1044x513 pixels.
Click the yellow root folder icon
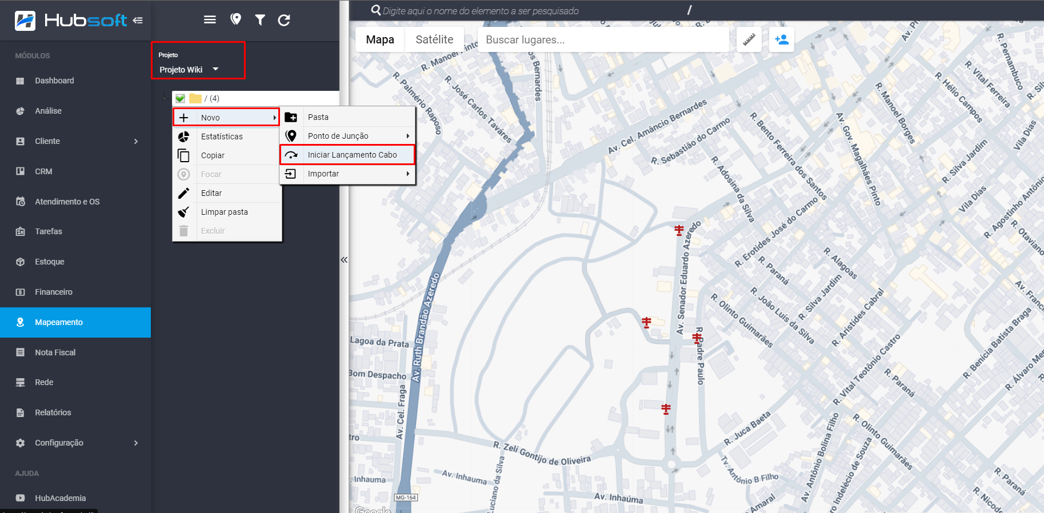click(x=195, y=98)
